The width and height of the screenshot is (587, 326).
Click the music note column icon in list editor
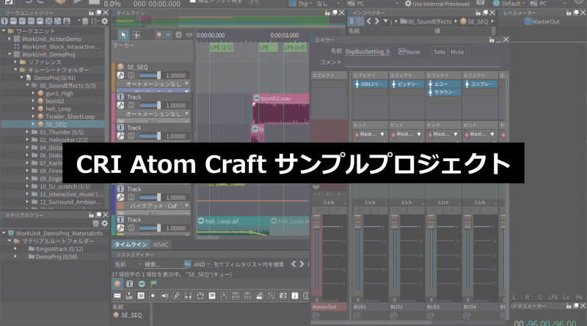click(295, 296)
